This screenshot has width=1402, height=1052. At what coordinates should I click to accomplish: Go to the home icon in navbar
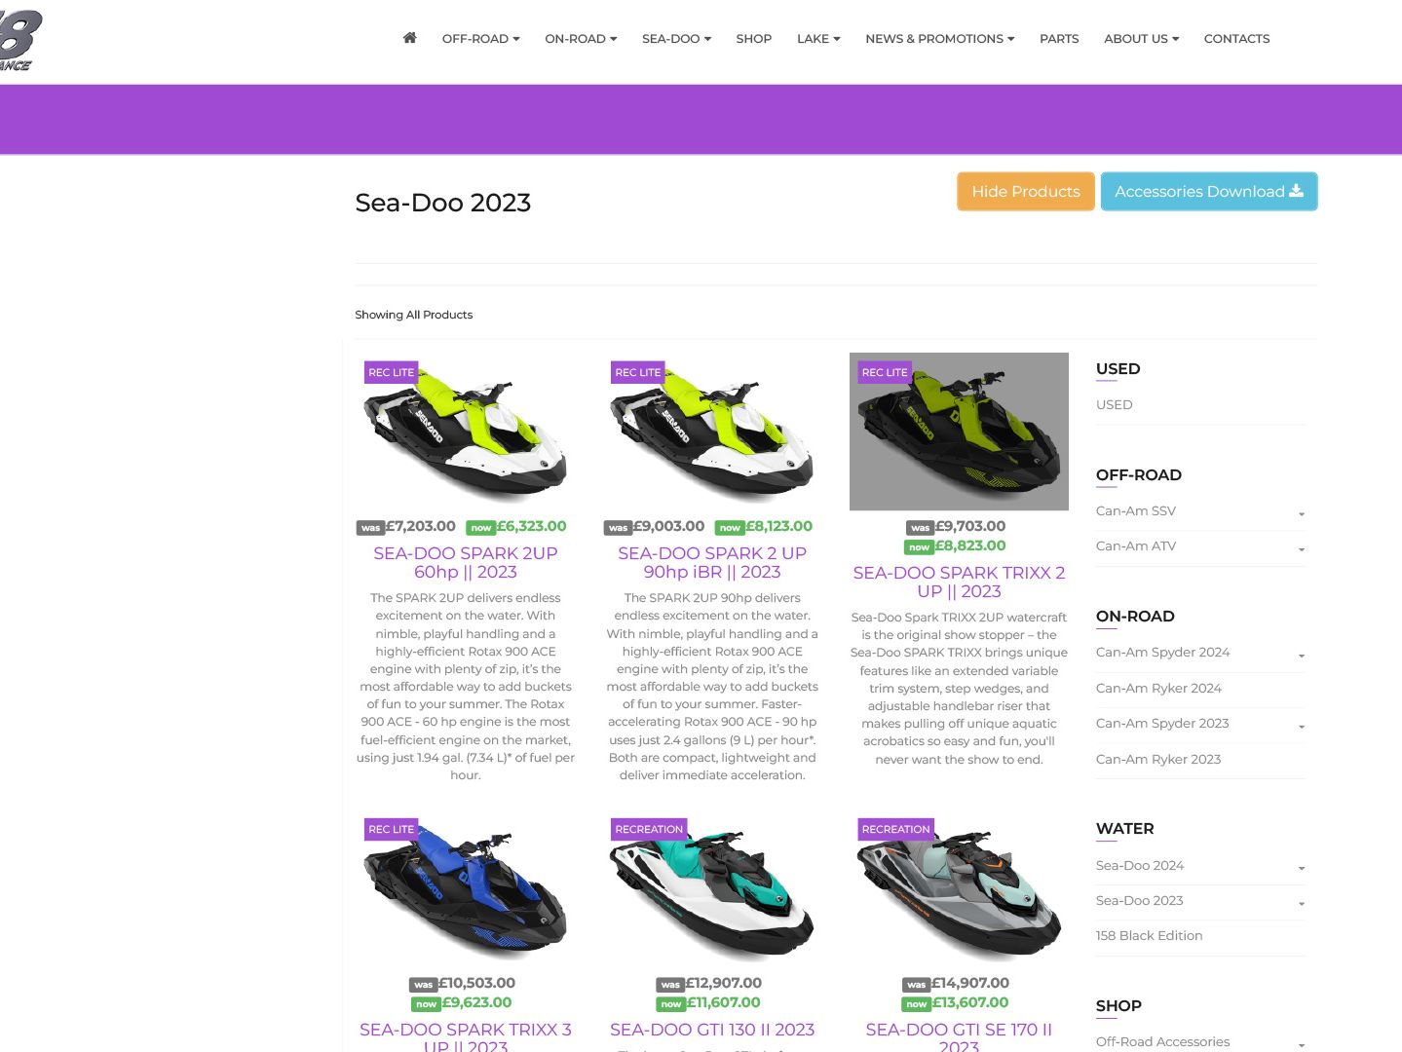(409, 38)
